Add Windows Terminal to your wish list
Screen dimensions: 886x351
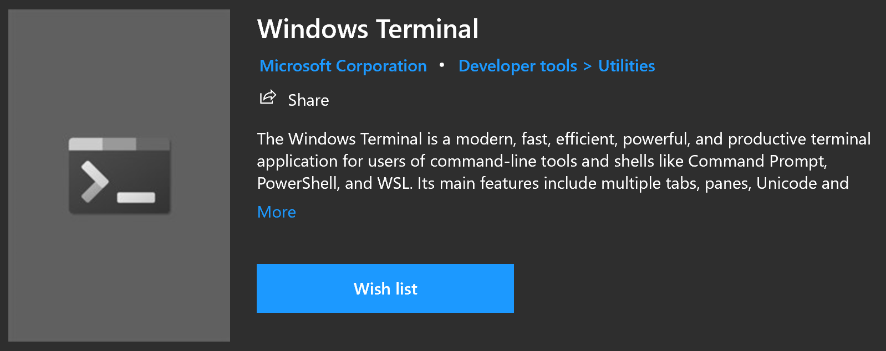point(385,288)
